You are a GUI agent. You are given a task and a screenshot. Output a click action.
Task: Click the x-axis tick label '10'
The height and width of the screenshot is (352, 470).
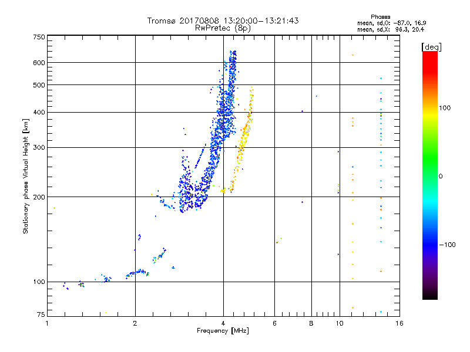pyautogui.click(x=340, y=323)
